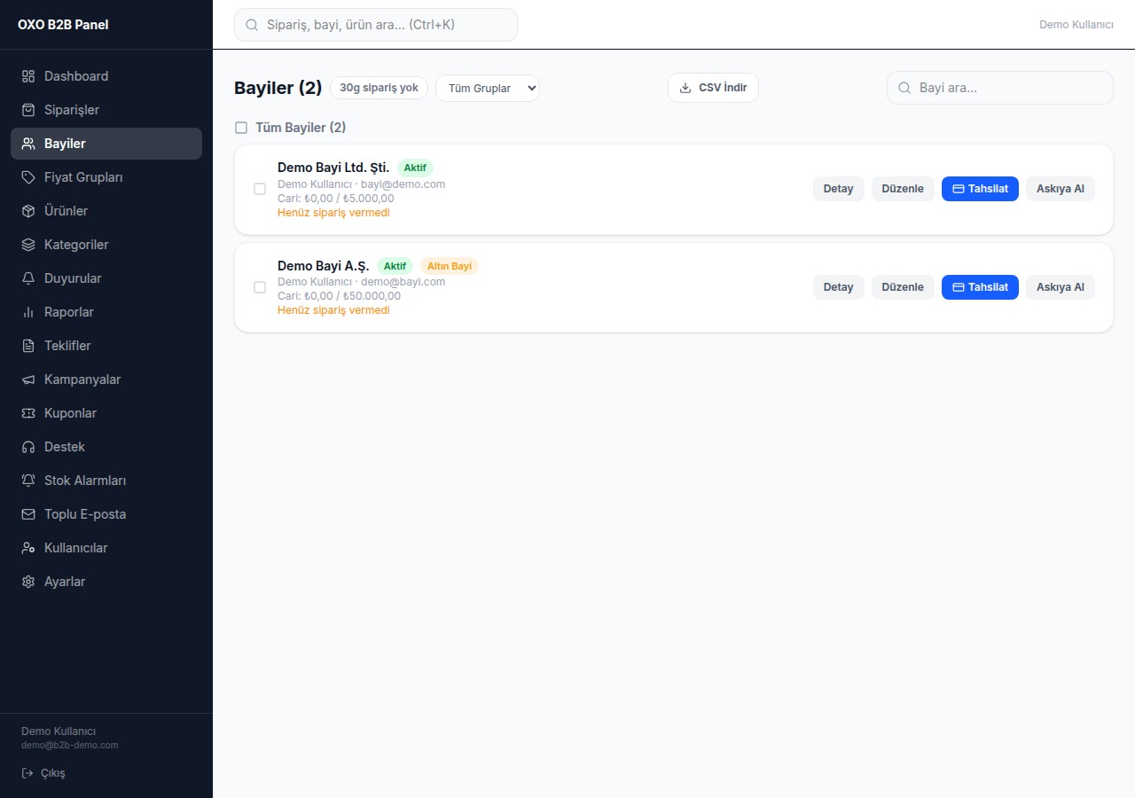The image size is (1135, 798).
Task: Click Askıya Al for Demo Bayi A.Ş.
Action: point(1061,287)
